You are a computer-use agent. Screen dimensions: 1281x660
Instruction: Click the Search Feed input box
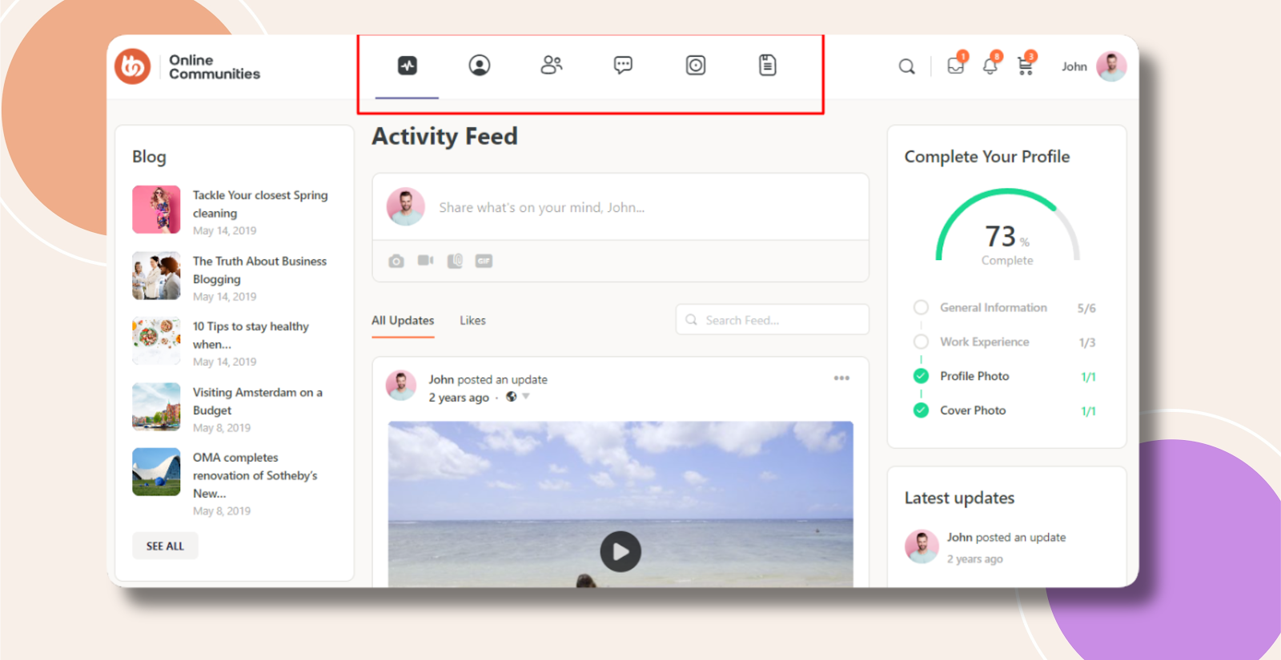[773, 320]
